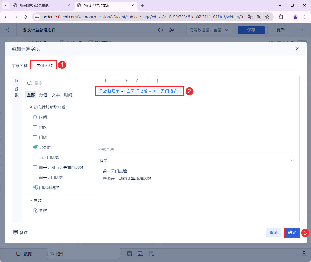Click the zoom magnifier icon in address bar
This screenshot has height=262, width=311.
258,17
